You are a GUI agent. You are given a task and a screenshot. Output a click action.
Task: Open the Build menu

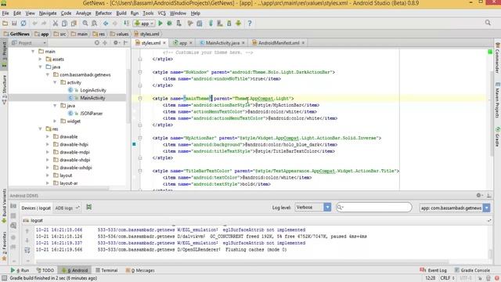[x=121, y=13]
